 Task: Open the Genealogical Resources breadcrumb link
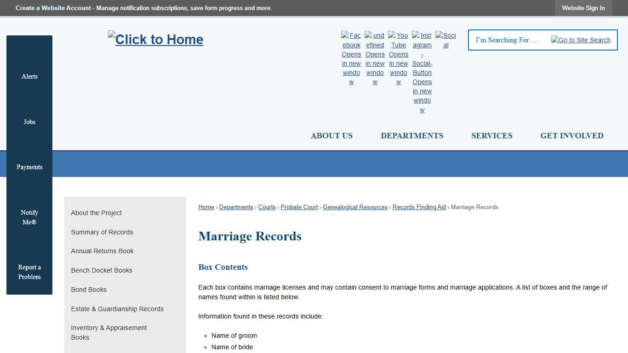pos(355,207)
